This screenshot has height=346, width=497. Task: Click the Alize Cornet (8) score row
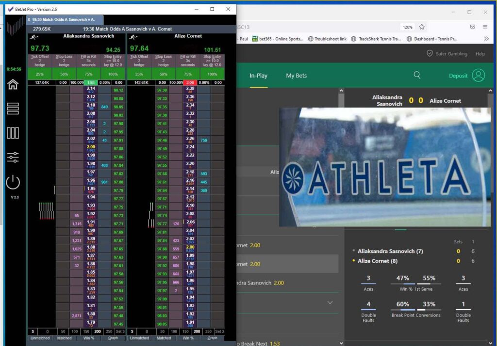(414, 261)
